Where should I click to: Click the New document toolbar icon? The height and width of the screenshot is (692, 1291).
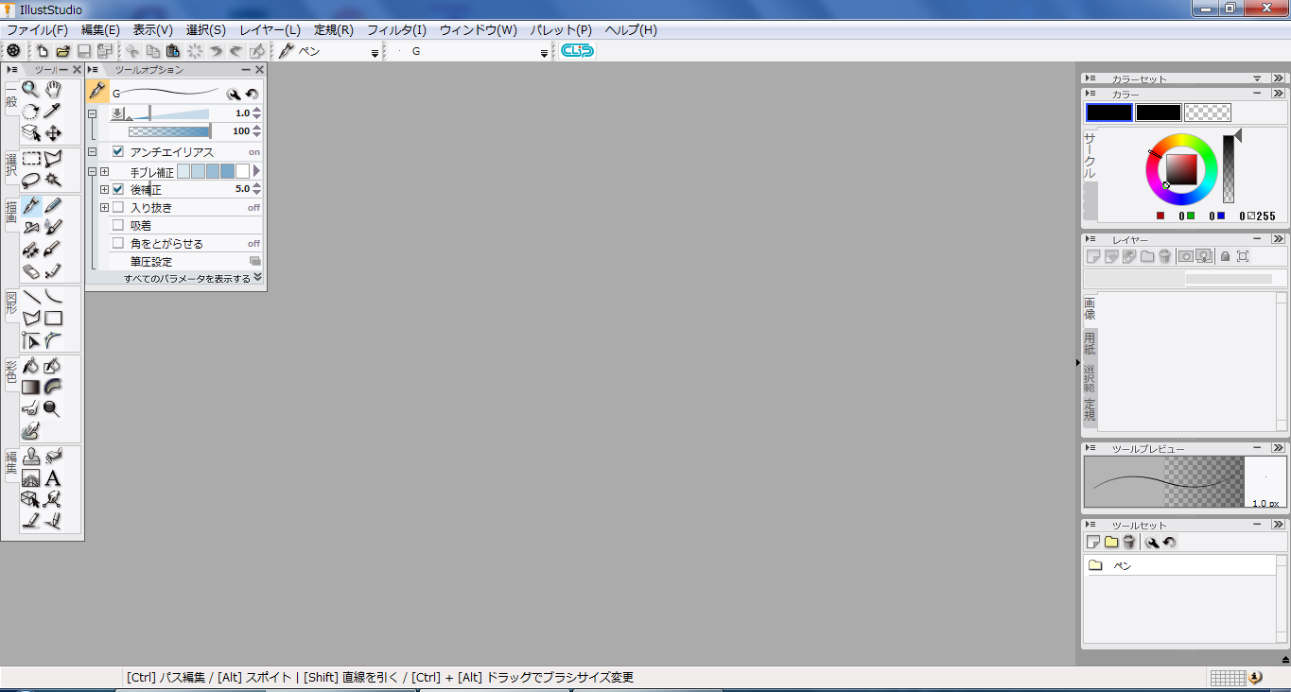[x=43, y=51]
